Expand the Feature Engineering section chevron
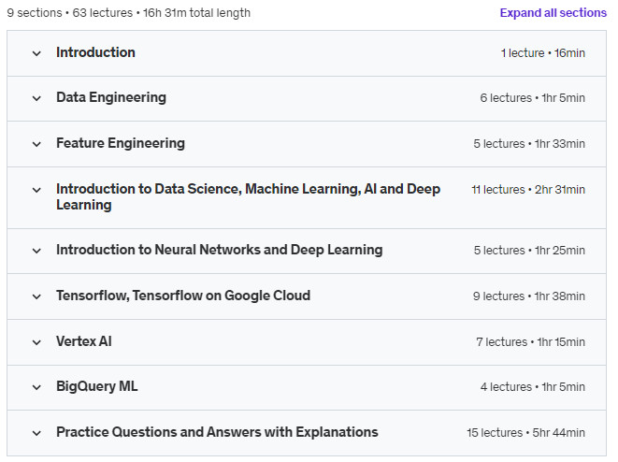Viewport: 618px width, 462px height. coord(36,144)
